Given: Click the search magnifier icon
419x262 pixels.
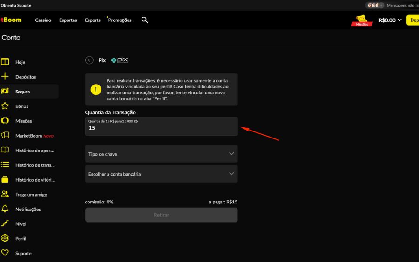Looking at the screenshot, I should click(145, 20).
